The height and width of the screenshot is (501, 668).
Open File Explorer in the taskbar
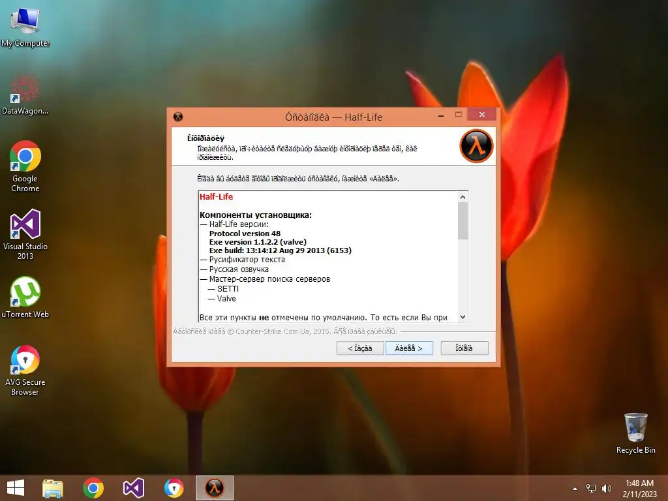click(53, 488)
